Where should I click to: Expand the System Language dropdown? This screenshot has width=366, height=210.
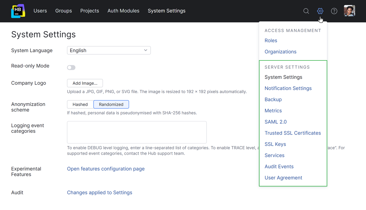pyautogui.click(x=109, y=50)
